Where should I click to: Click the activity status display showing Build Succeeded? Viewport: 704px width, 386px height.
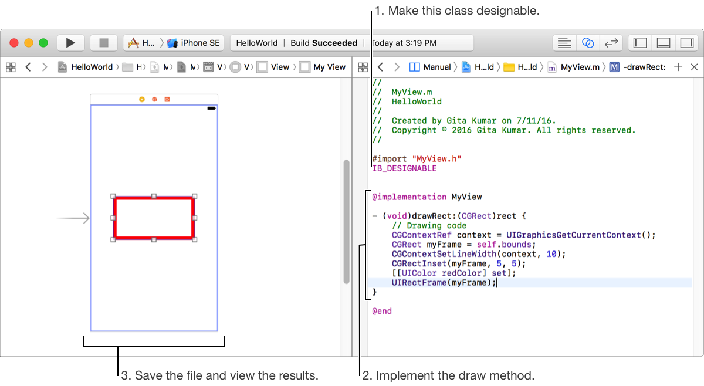(351, 43)
